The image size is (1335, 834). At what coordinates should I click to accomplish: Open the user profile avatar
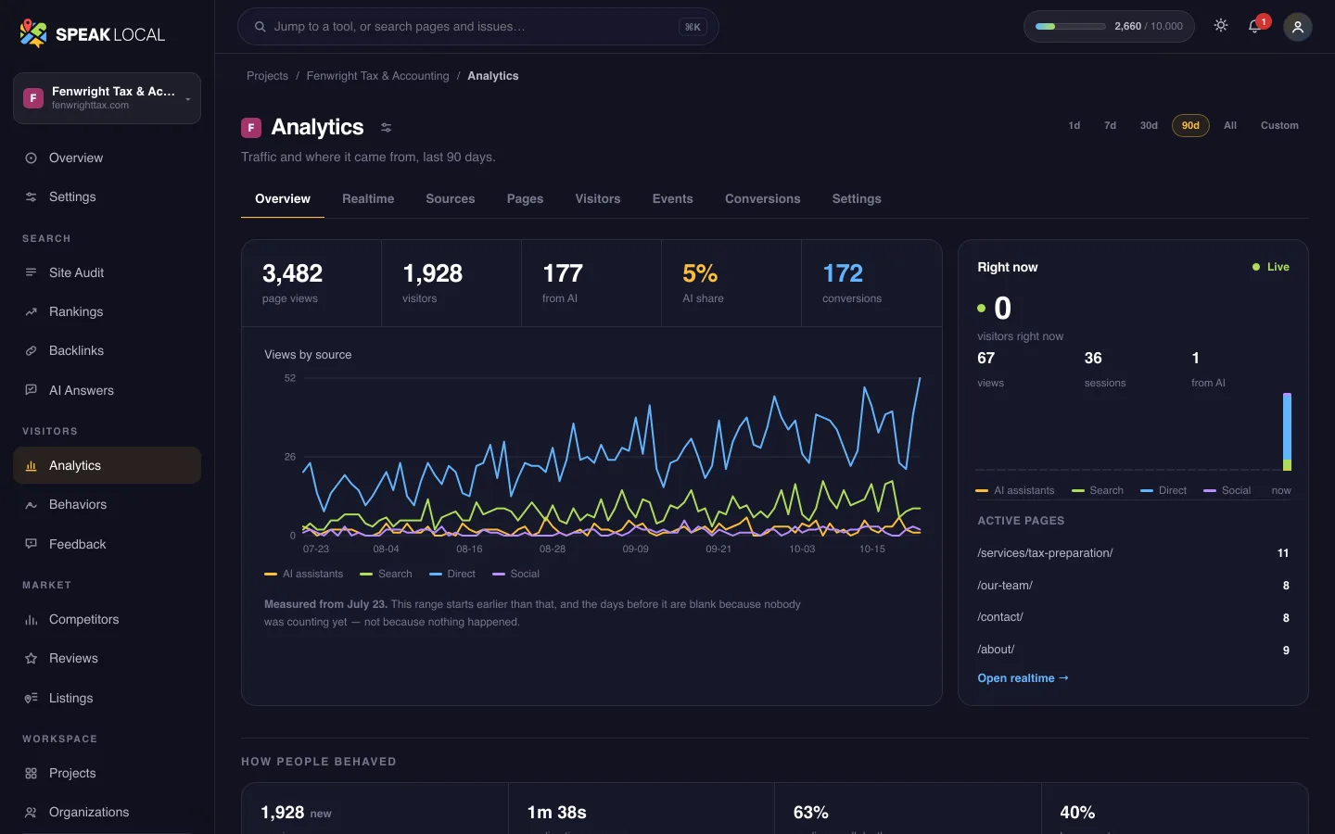(1298, 27)
